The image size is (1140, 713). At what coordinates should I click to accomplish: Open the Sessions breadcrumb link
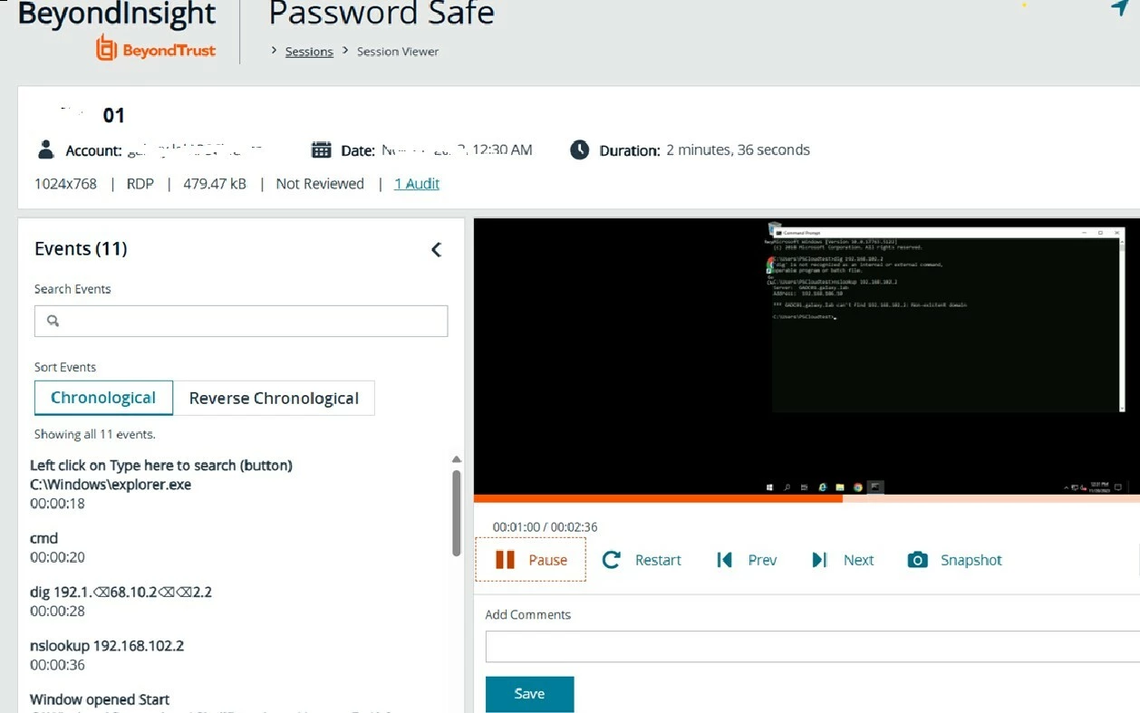[x=309, y=52]
